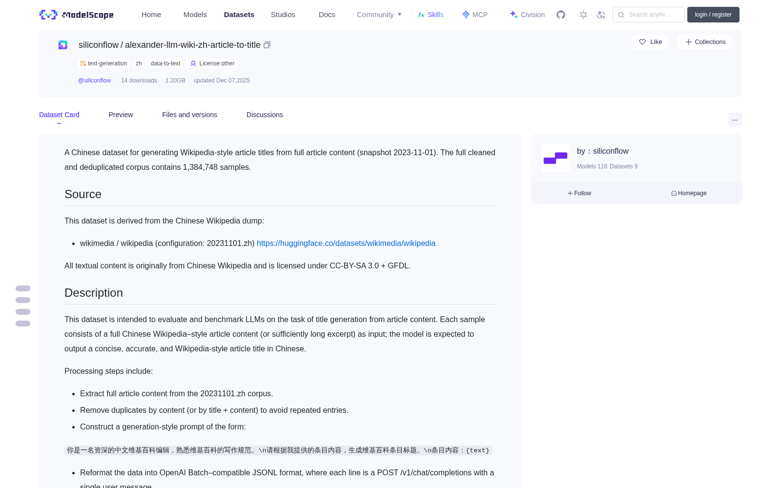Switch language with the translate icon
The width and height of the screenshot is (781, 488).
click(601, 15)
